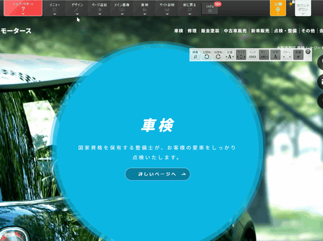This screenshot has width=323, height=241.
Task: Click the orange 公開 publish button
Action: (x=278, y=8)
